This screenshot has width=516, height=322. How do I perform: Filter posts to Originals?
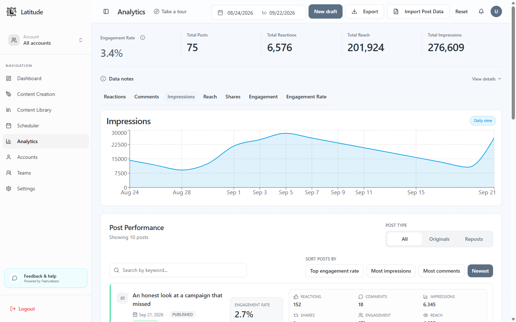[439, 239]
